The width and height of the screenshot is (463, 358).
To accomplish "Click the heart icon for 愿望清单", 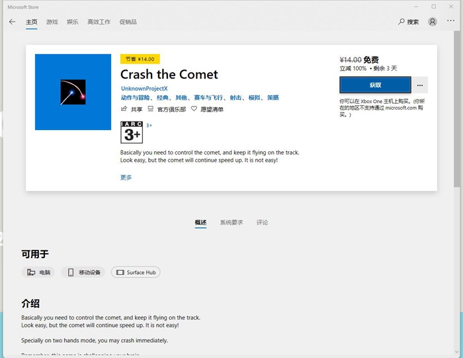I will coord(194,109).
